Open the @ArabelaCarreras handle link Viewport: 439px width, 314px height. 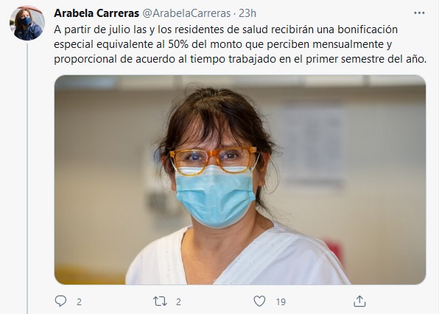pos(187,13)
